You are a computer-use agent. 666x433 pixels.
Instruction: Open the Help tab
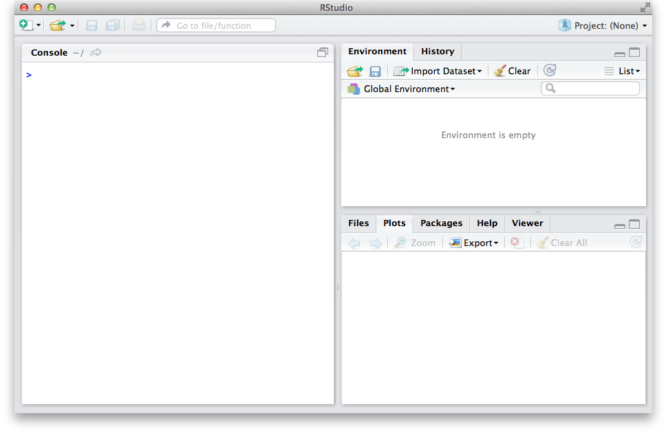[x=487, y=223]
